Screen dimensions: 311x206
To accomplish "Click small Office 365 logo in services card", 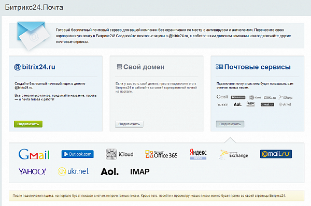I will (270, 97).
